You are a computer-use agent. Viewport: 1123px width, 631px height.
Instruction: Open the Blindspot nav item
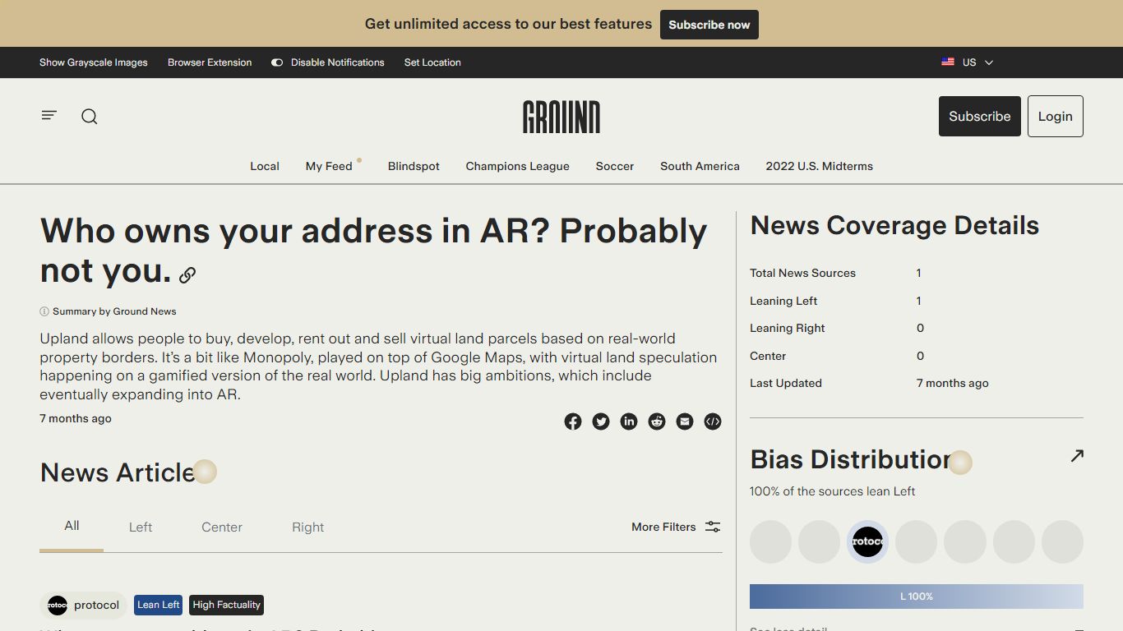click(x=414, y=166)
